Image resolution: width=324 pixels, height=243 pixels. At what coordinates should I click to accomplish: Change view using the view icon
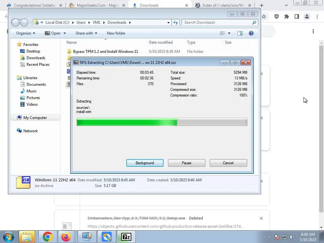pyautogui.click(x=222, y=33)
